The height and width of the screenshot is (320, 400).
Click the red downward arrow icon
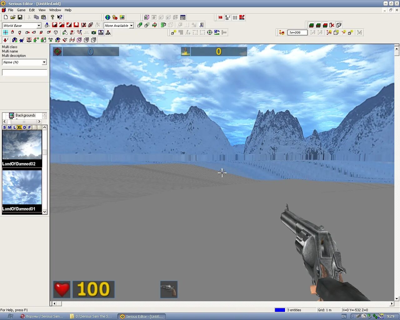tap(6, 40)
